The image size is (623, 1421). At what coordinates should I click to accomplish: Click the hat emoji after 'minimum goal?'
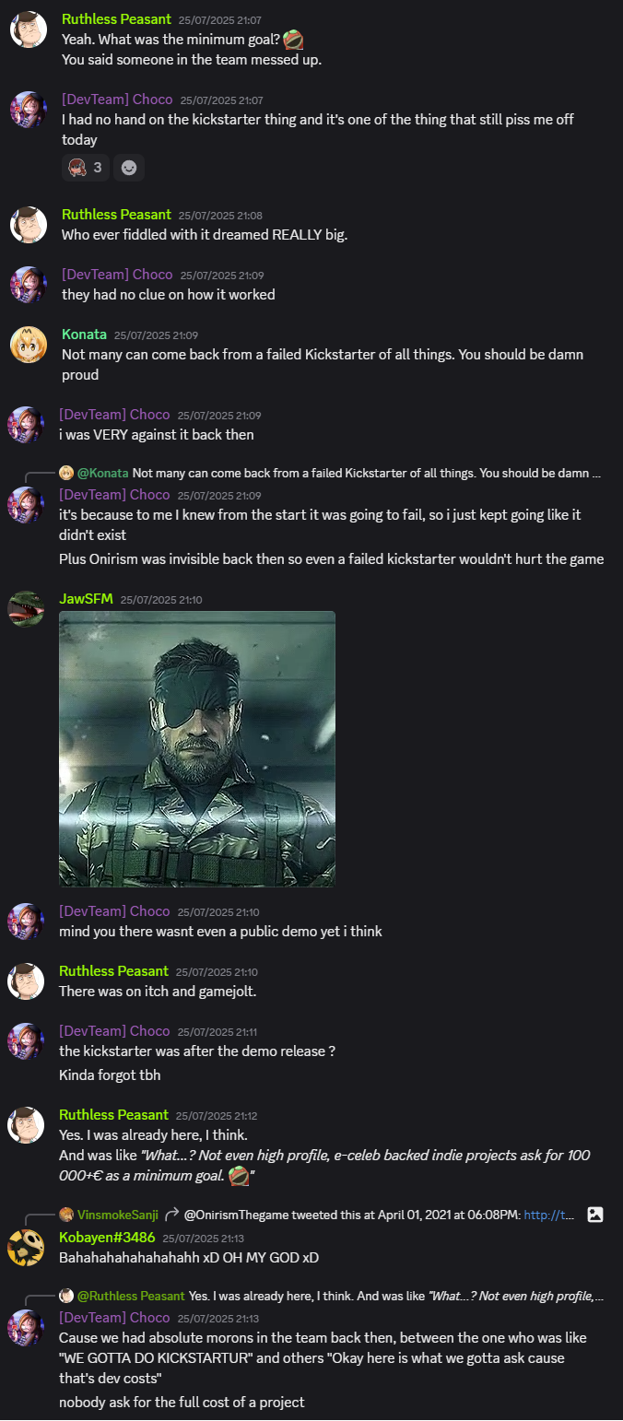tap(294, 40)
